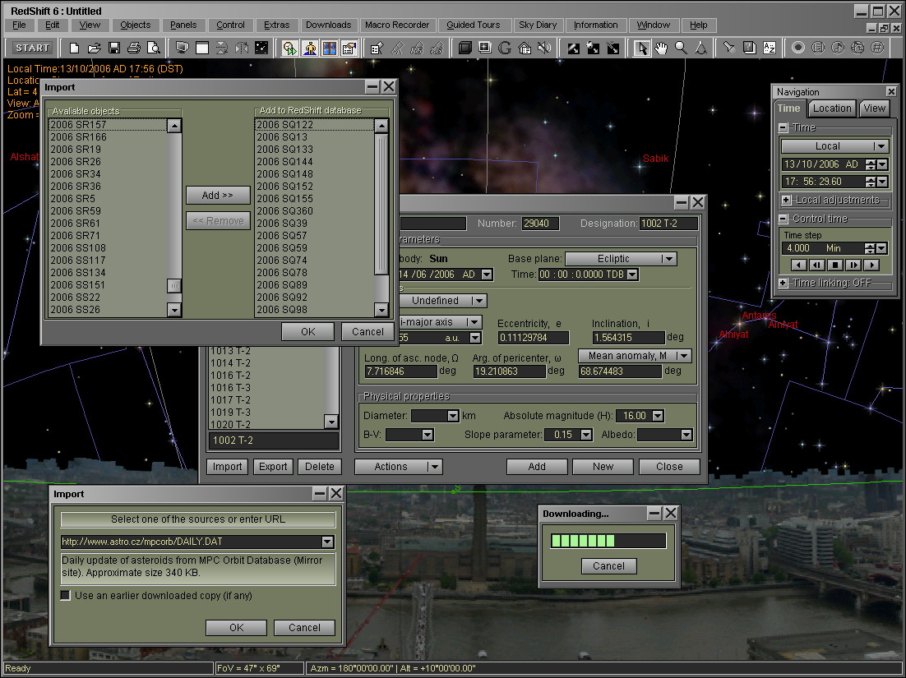
Task: Click the START button in the toolbar
Action: point(33,48)
